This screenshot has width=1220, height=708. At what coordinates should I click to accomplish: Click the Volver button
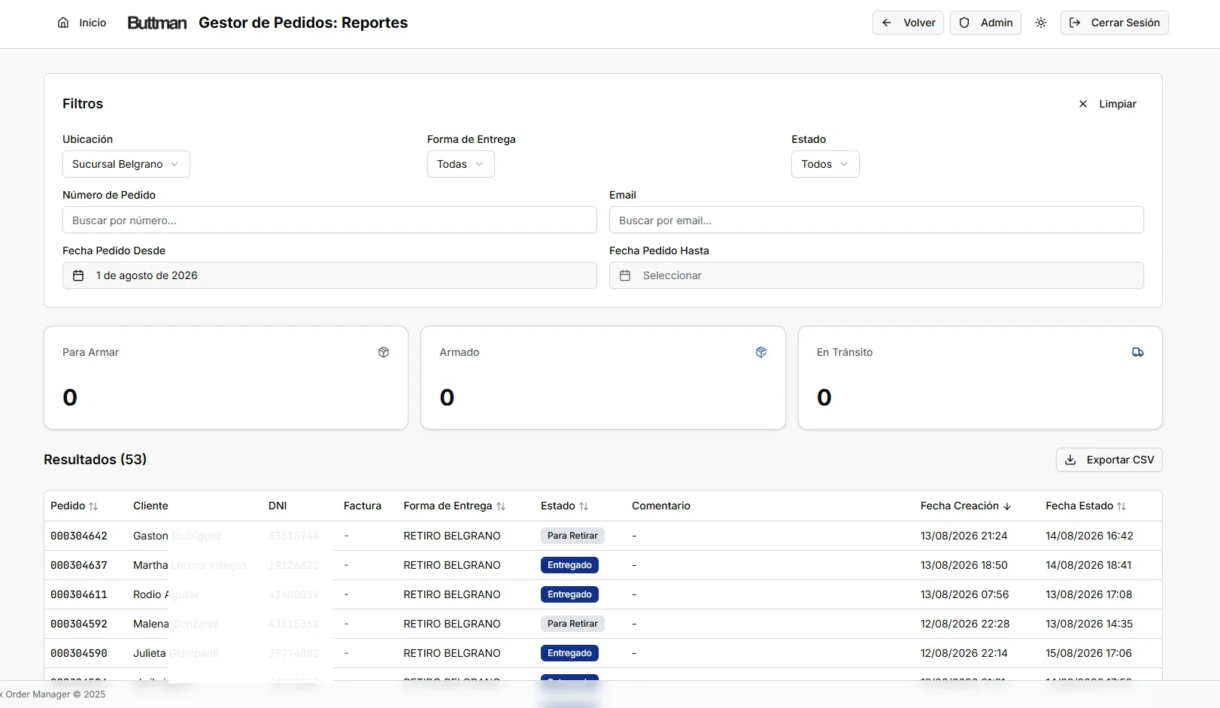[x=908, y=23]
